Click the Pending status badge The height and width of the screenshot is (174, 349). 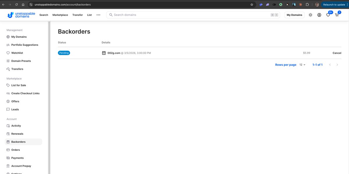tap(64, 53)
